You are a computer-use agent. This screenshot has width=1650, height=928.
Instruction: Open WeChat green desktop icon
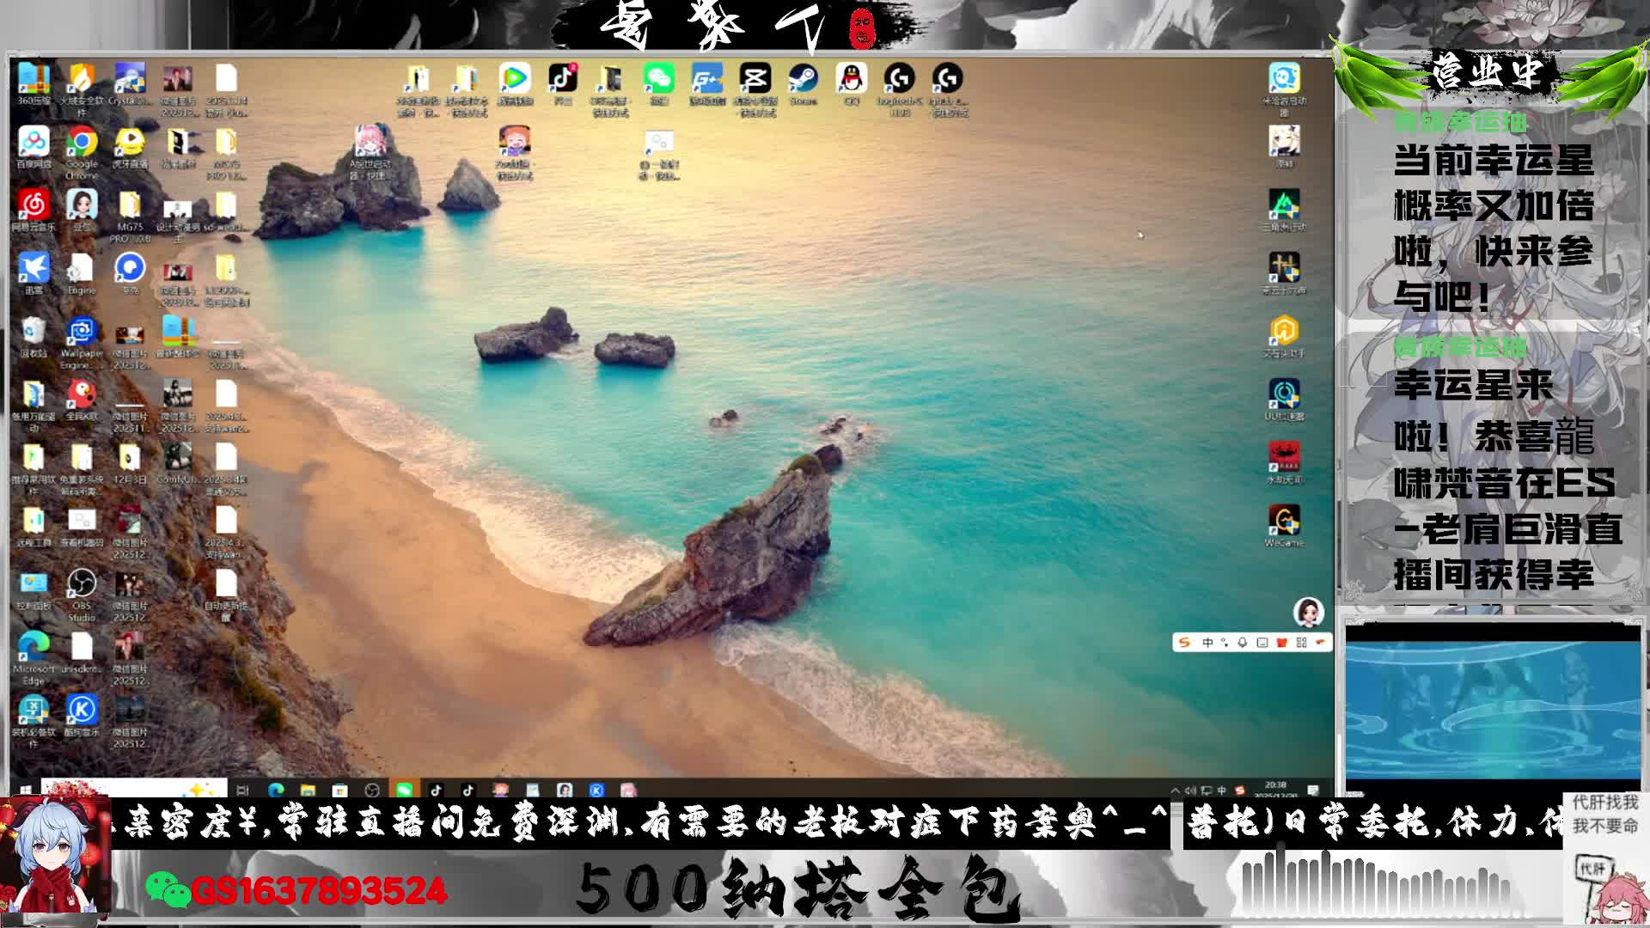tap(659, 79)
